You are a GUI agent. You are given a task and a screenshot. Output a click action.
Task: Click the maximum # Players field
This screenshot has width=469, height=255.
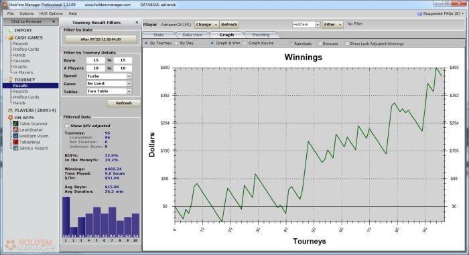(x=123, y=68)
